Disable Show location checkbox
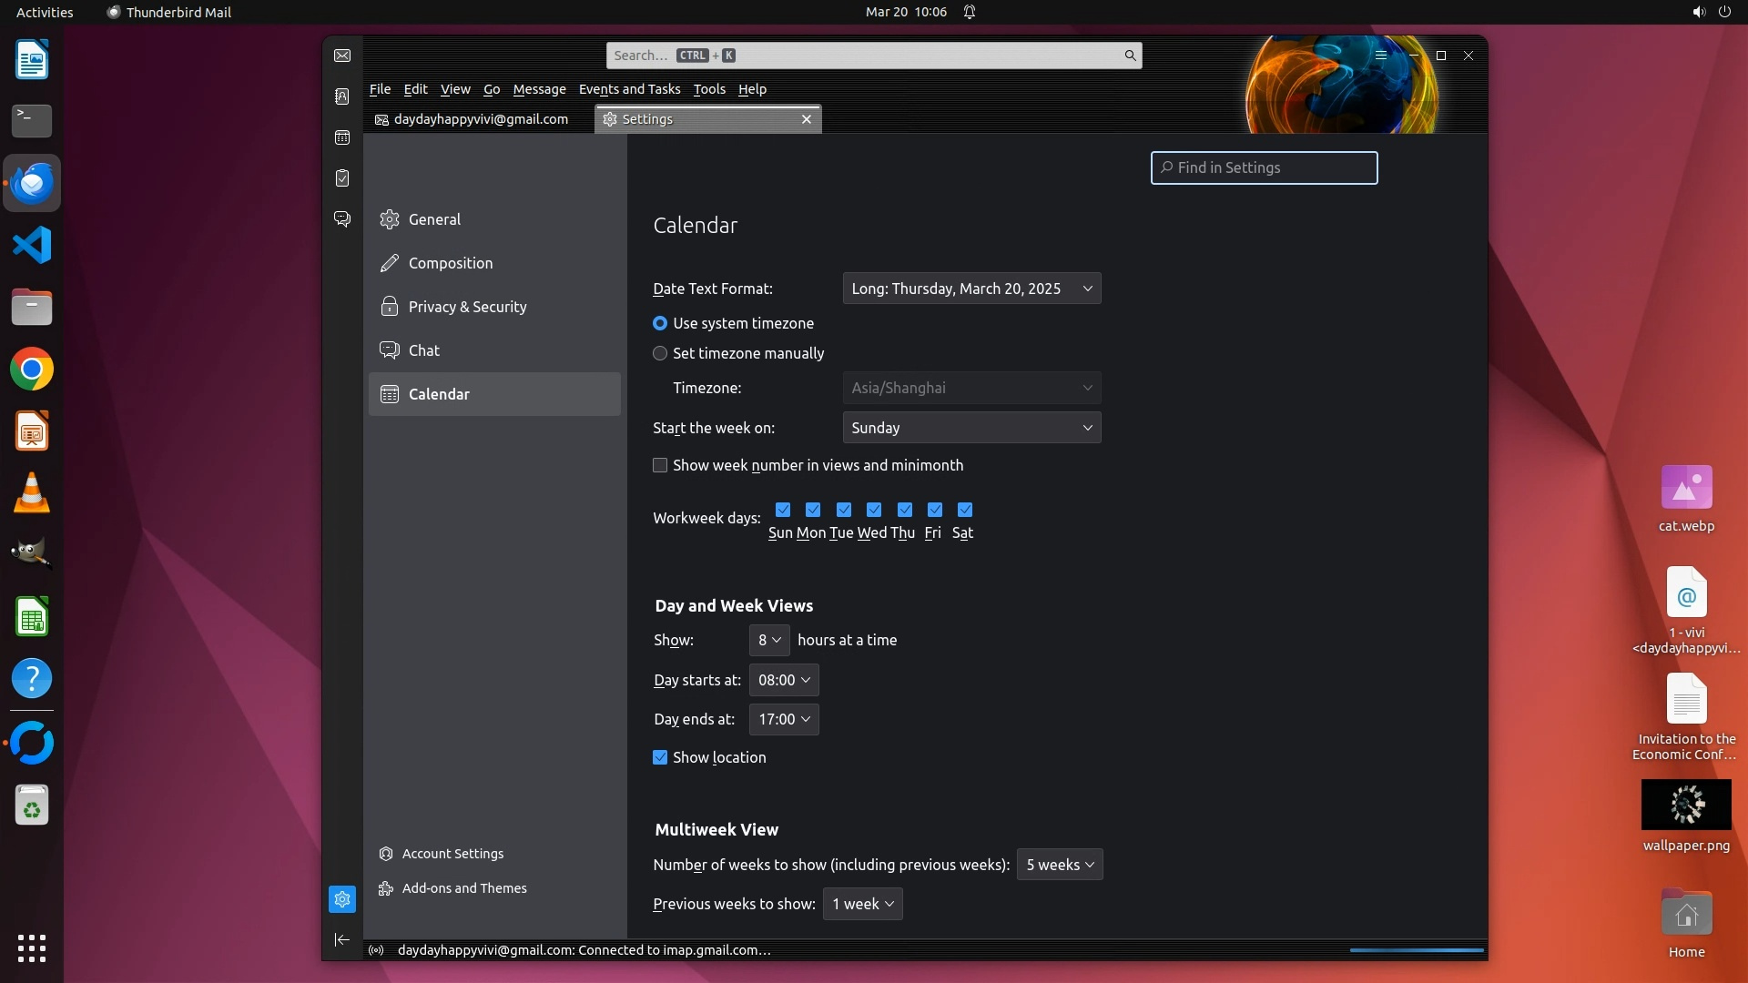 click(x=660, y=757)
